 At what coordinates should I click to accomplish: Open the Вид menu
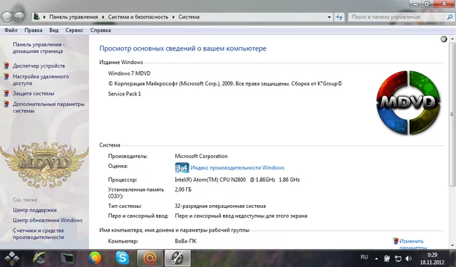pyautogui.click(x=54, y=30)
